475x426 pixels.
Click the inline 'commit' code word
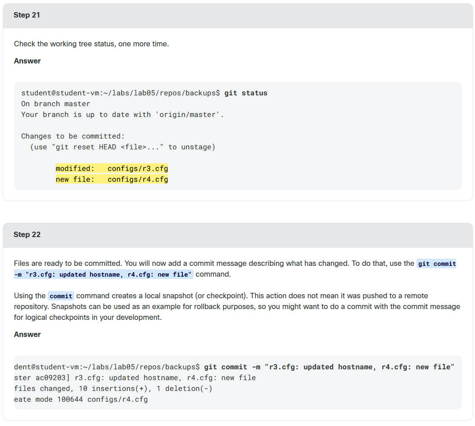pyautogui.click(x=61, y=296)
